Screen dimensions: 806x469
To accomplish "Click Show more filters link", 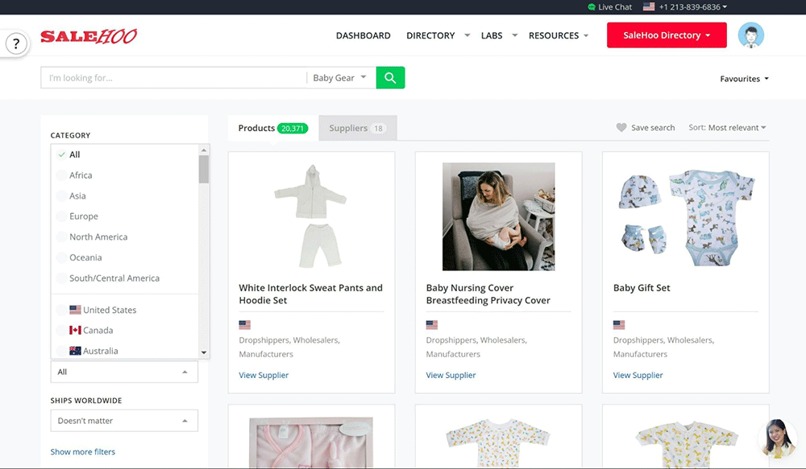I will 83,452.
